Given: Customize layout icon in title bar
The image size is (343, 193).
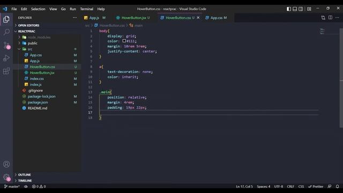Looking at the screenshot, I should click(x=309, y=9).
